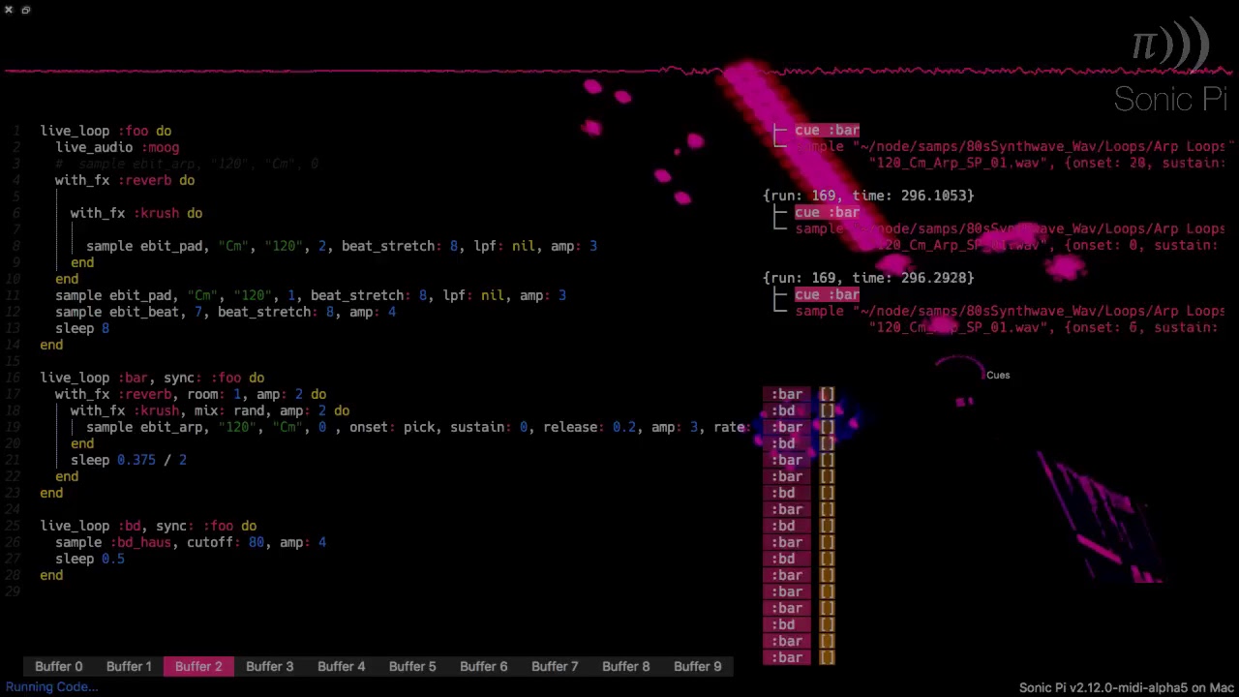Go to Buffer 6 tab
This screenshot has width=1239, height=697.
[x=483, y=666]
